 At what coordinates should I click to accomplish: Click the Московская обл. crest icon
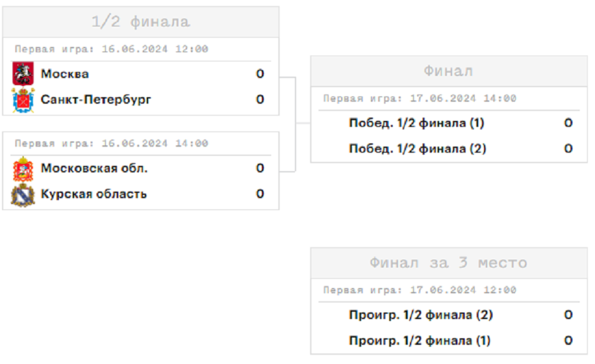pyautogui.click(x=23, y=169)
